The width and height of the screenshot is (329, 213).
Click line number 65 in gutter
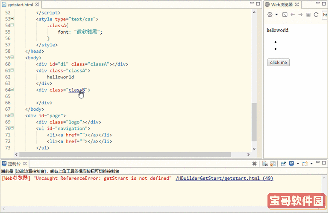(x=8, y=96)
